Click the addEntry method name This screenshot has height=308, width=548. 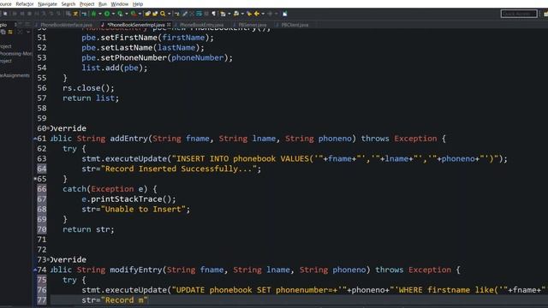129,139
